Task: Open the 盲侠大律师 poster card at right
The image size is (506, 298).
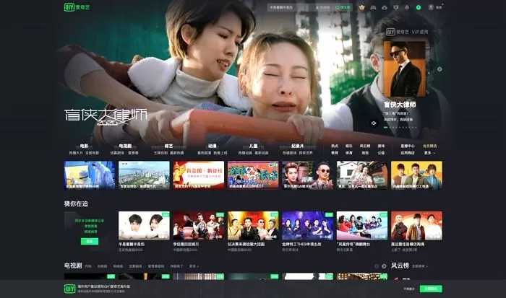Action: tap(404, 69)
